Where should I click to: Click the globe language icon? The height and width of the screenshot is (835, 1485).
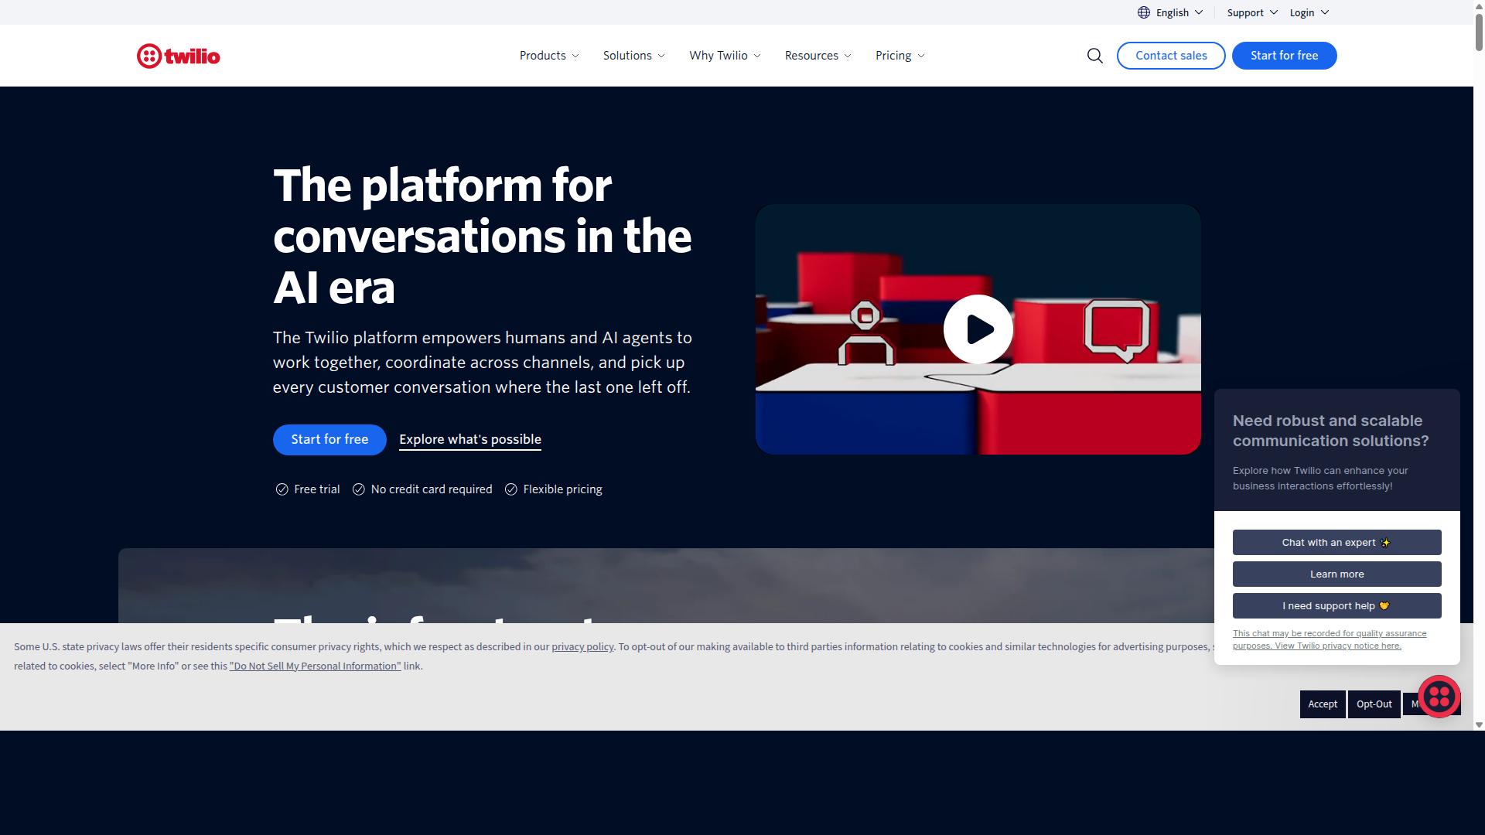pyautogui.click(x=1144, y=12)
